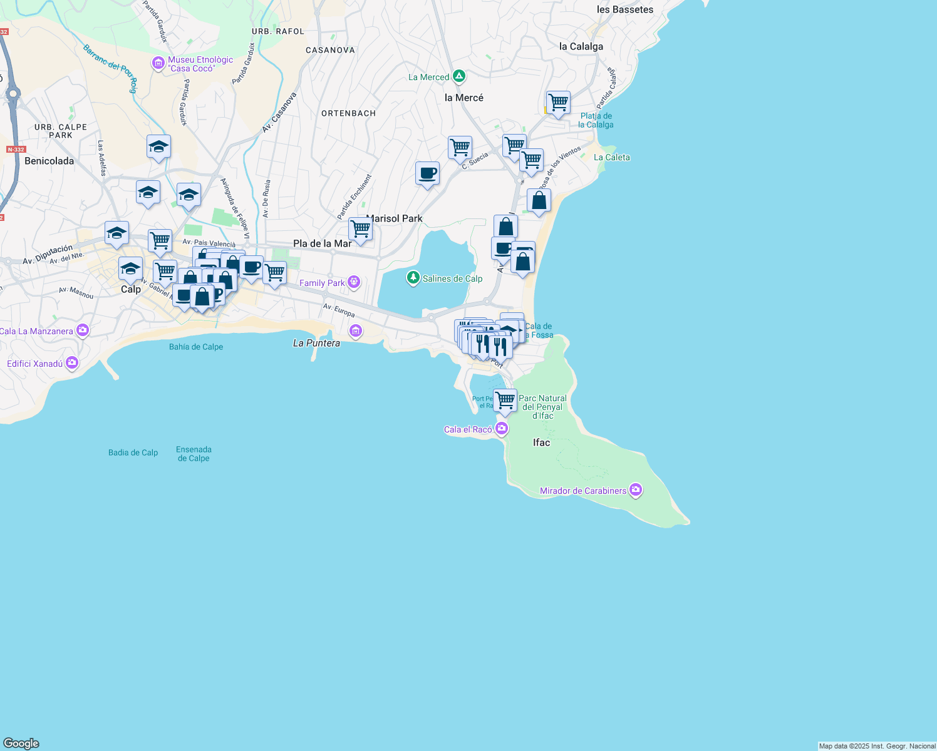The image size is (937, 751).
Task: Select the Calp town label
Action: (131, 289)
